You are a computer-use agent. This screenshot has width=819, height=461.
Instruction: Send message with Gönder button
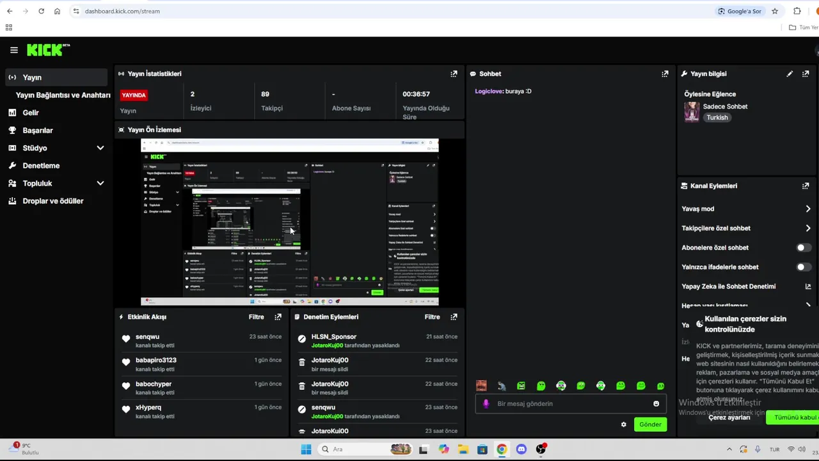tap(650, 425)
